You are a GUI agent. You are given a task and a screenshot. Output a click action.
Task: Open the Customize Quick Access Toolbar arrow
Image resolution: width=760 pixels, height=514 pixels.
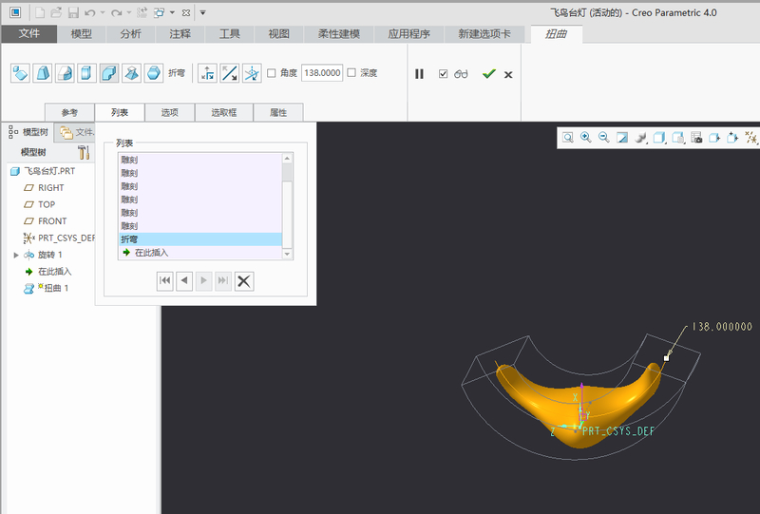pos(202,12)
